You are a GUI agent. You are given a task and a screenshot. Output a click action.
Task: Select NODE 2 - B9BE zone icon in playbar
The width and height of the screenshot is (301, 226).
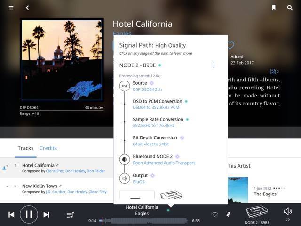tap(257, 212)
